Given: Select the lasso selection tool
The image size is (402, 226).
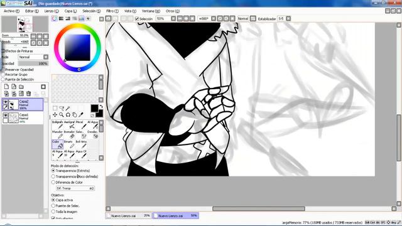Looking at the screenshot, I should tap(62, 108).
